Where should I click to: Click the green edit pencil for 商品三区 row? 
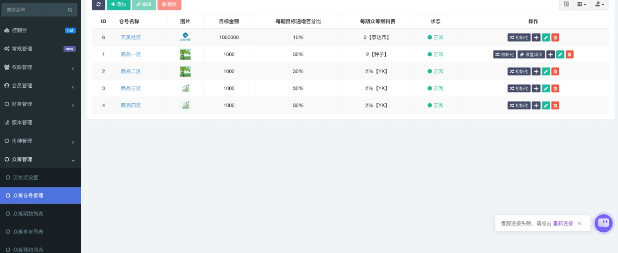click(x=546, y=89)
